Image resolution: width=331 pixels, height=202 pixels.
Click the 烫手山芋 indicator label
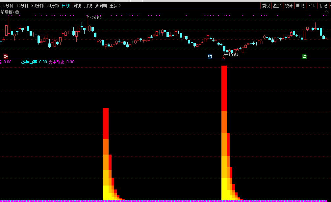(29, 62)
